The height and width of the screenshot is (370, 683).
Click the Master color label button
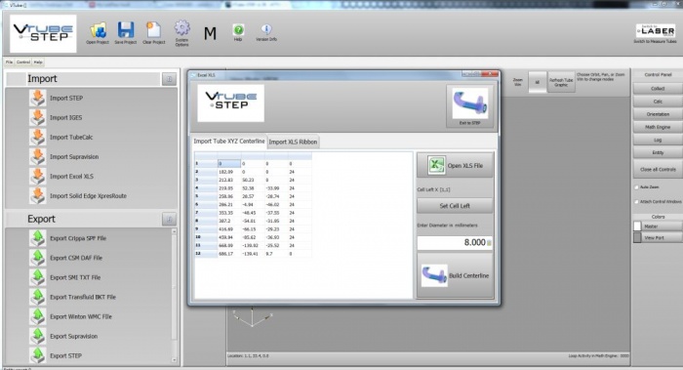point(663,226)
